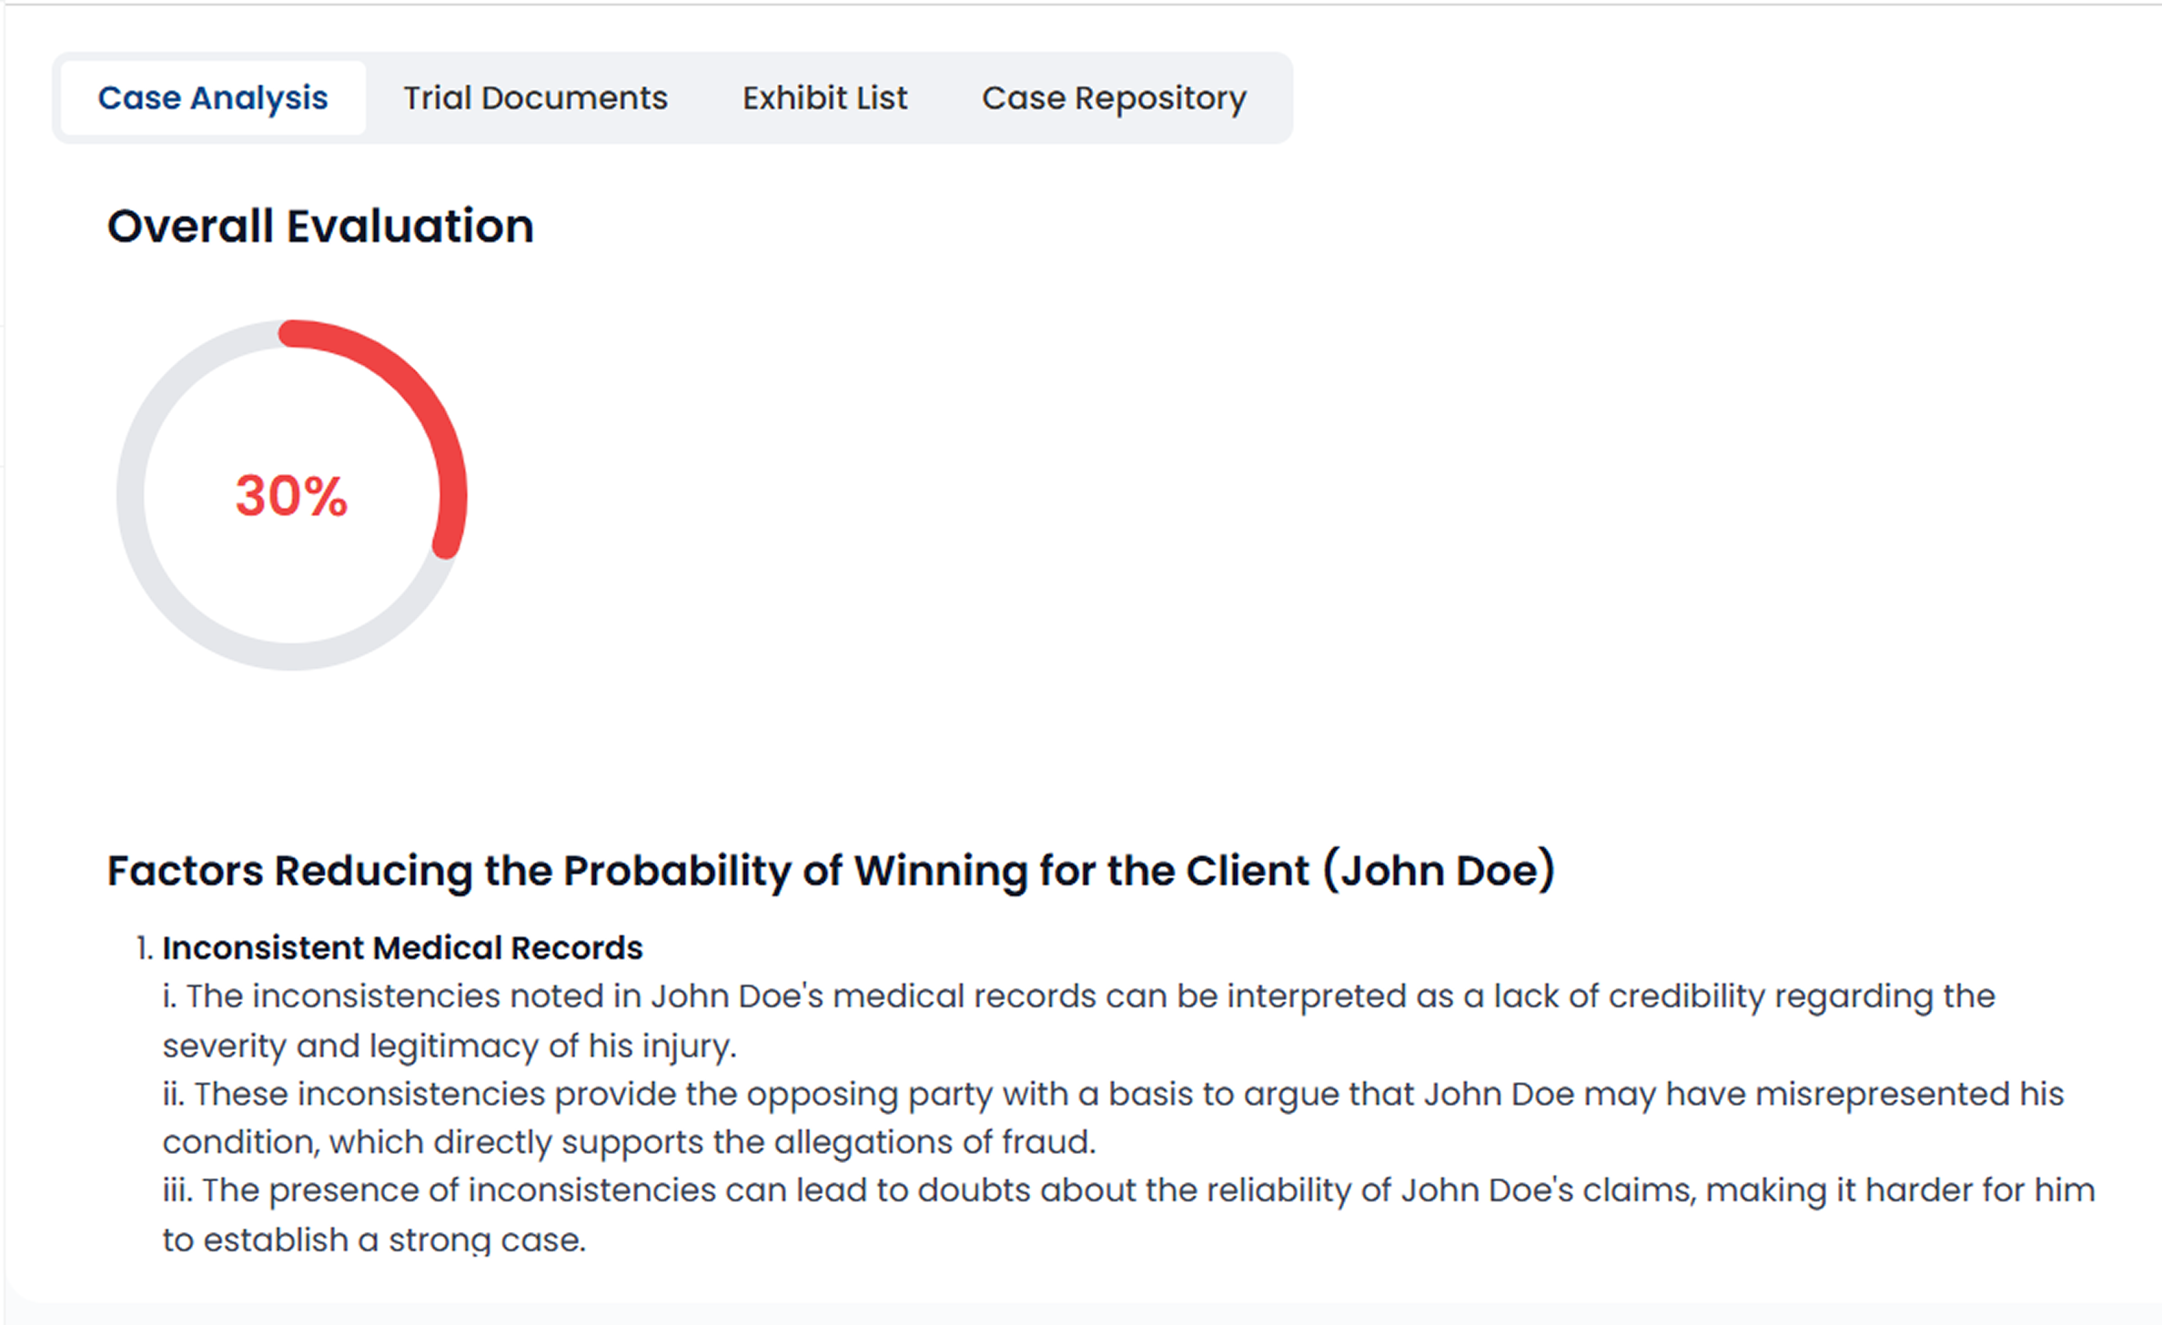2162x1325 pixels.
Task: Click the "ii." sub-point marker
Action: pos(173,1094)
